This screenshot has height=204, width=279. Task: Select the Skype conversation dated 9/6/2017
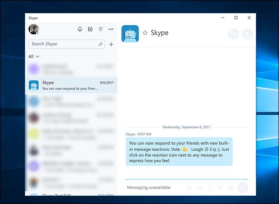[71, 85]
